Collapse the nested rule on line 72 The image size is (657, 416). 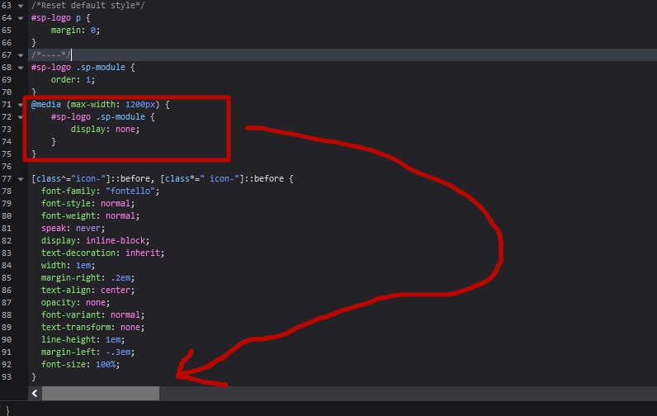pos(21,117)
